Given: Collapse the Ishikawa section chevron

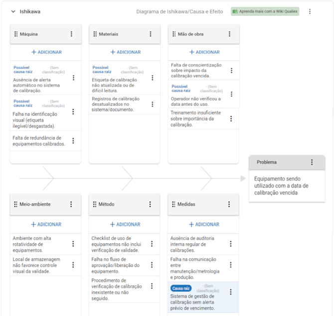Looking at the screenshot, I should [13, 11].
